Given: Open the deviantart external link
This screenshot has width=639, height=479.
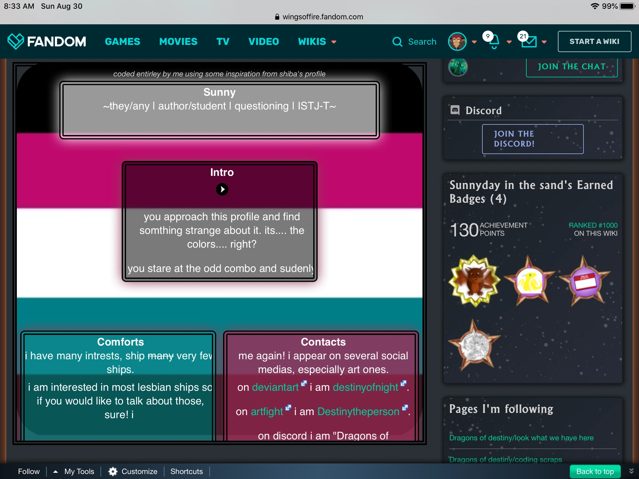Looking at the screenshot, I should [x=275, y=387].
